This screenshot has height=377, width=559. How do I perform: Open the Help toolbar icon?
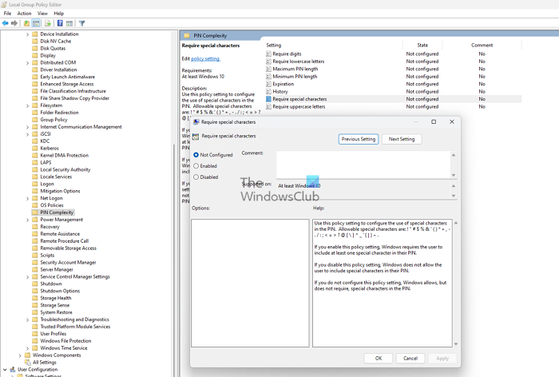click(x=60, y=23)
